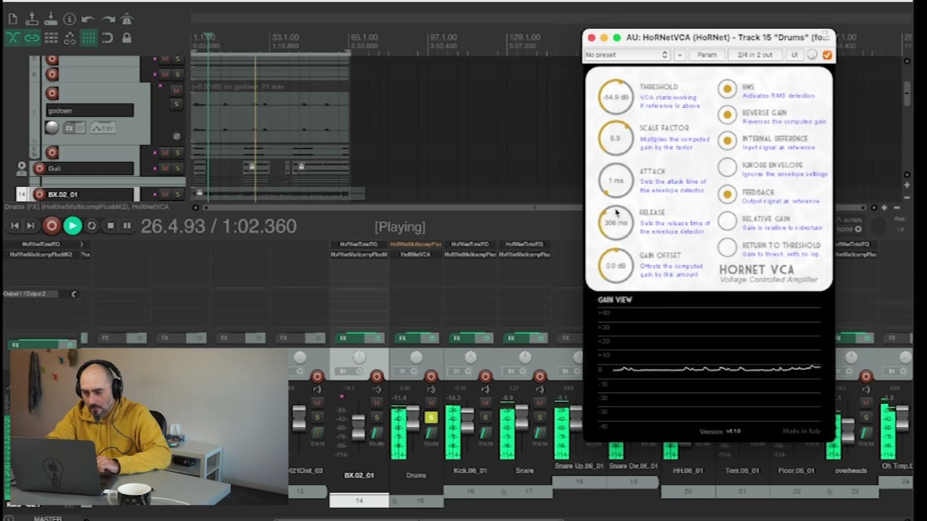Enable the Ignore Envelope toggle
This screenshot has width=927, height=521.
727,167
